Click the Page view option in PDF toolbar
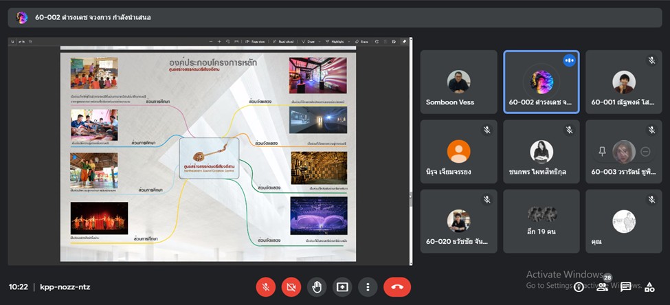The height and width of the screenshot is (305, 670). coord(258,41)
